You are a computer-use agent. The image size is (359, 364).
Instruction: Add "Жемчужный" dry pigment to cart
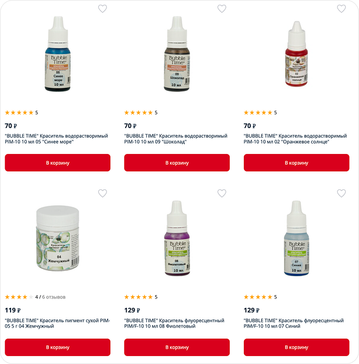click(x=58, y=347)
